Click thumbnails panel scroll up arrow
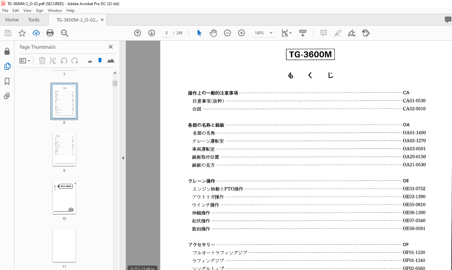 click(115, 73)
